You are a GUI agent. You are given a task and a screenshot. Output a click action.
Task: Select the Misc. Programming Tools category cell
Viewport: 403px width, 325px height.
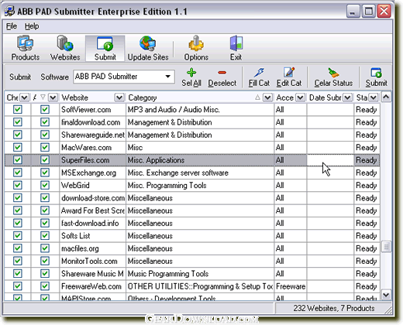click(200, 185)
